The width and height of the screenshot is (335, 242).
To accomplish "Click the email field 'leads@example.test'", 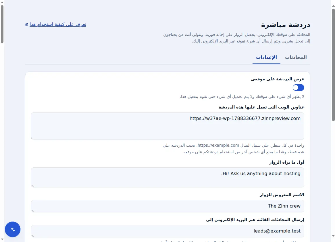I will click(167, 231).
